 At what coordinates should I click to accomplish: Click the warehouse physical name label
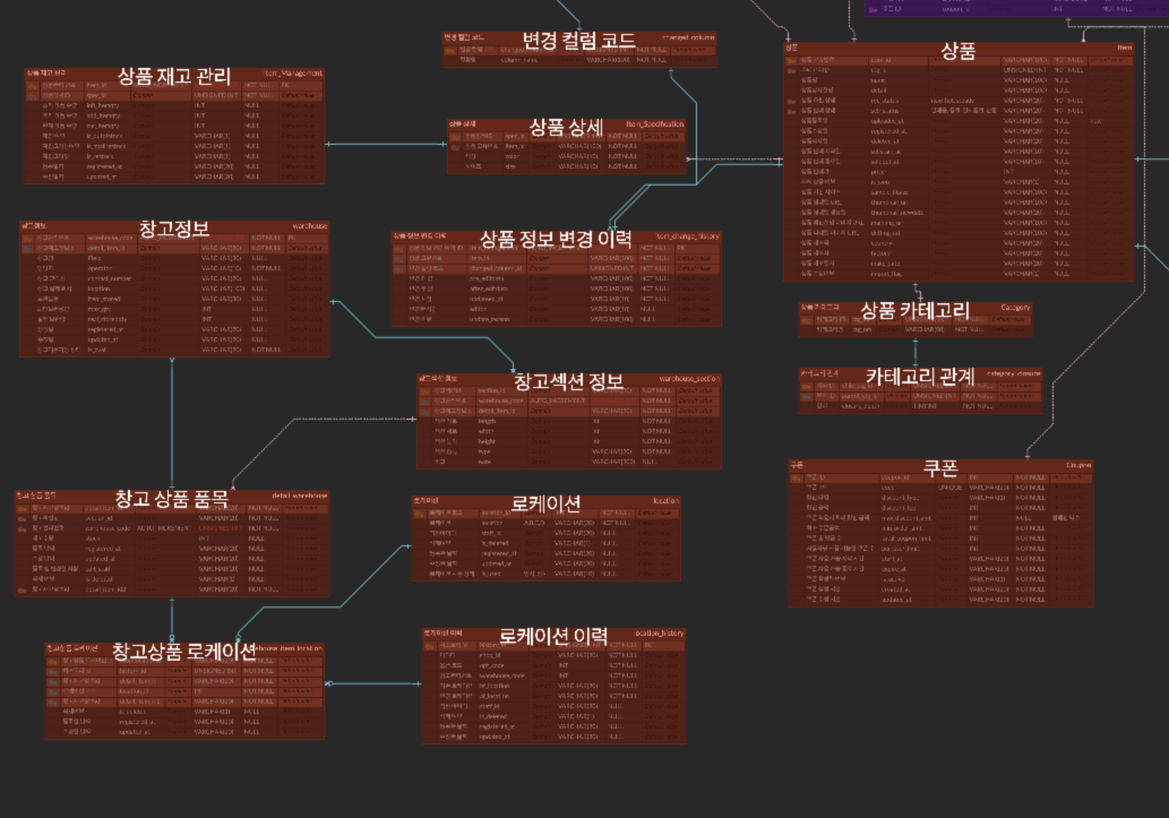click(310, 226)
